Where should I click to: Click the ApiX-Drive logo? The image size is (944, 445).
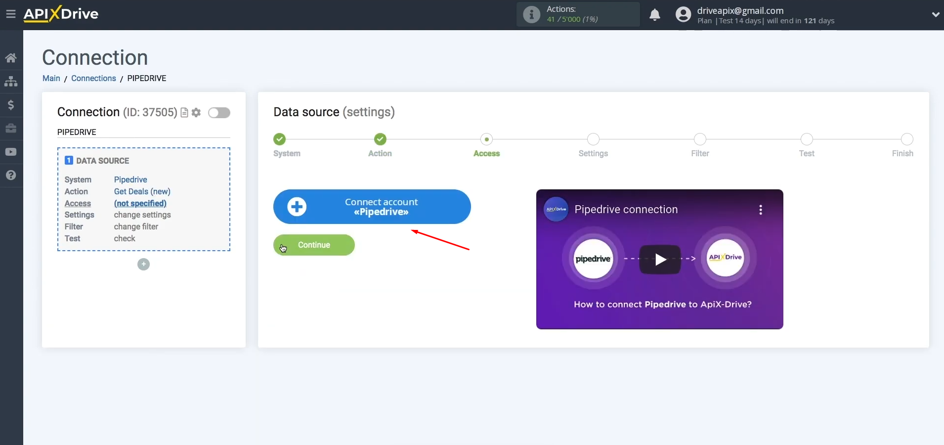click(61, 14)
